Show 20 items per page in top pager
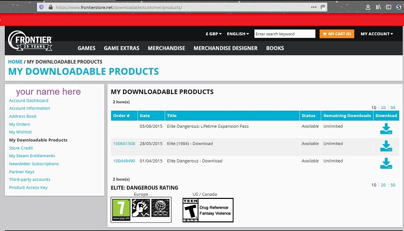Screen dimensions: 404x231 [x=383, y=107]
